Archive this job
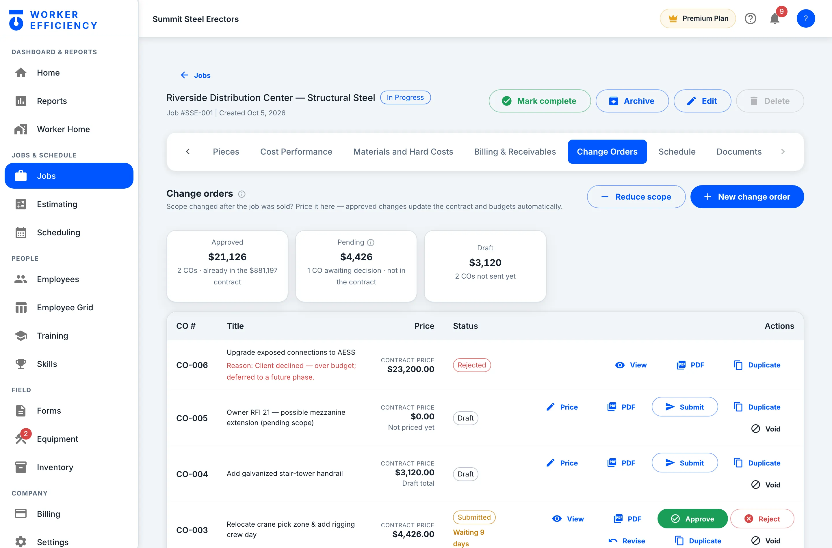Image resolution: width=832 pixels, height=548 pixels. (x=632, y=101)
